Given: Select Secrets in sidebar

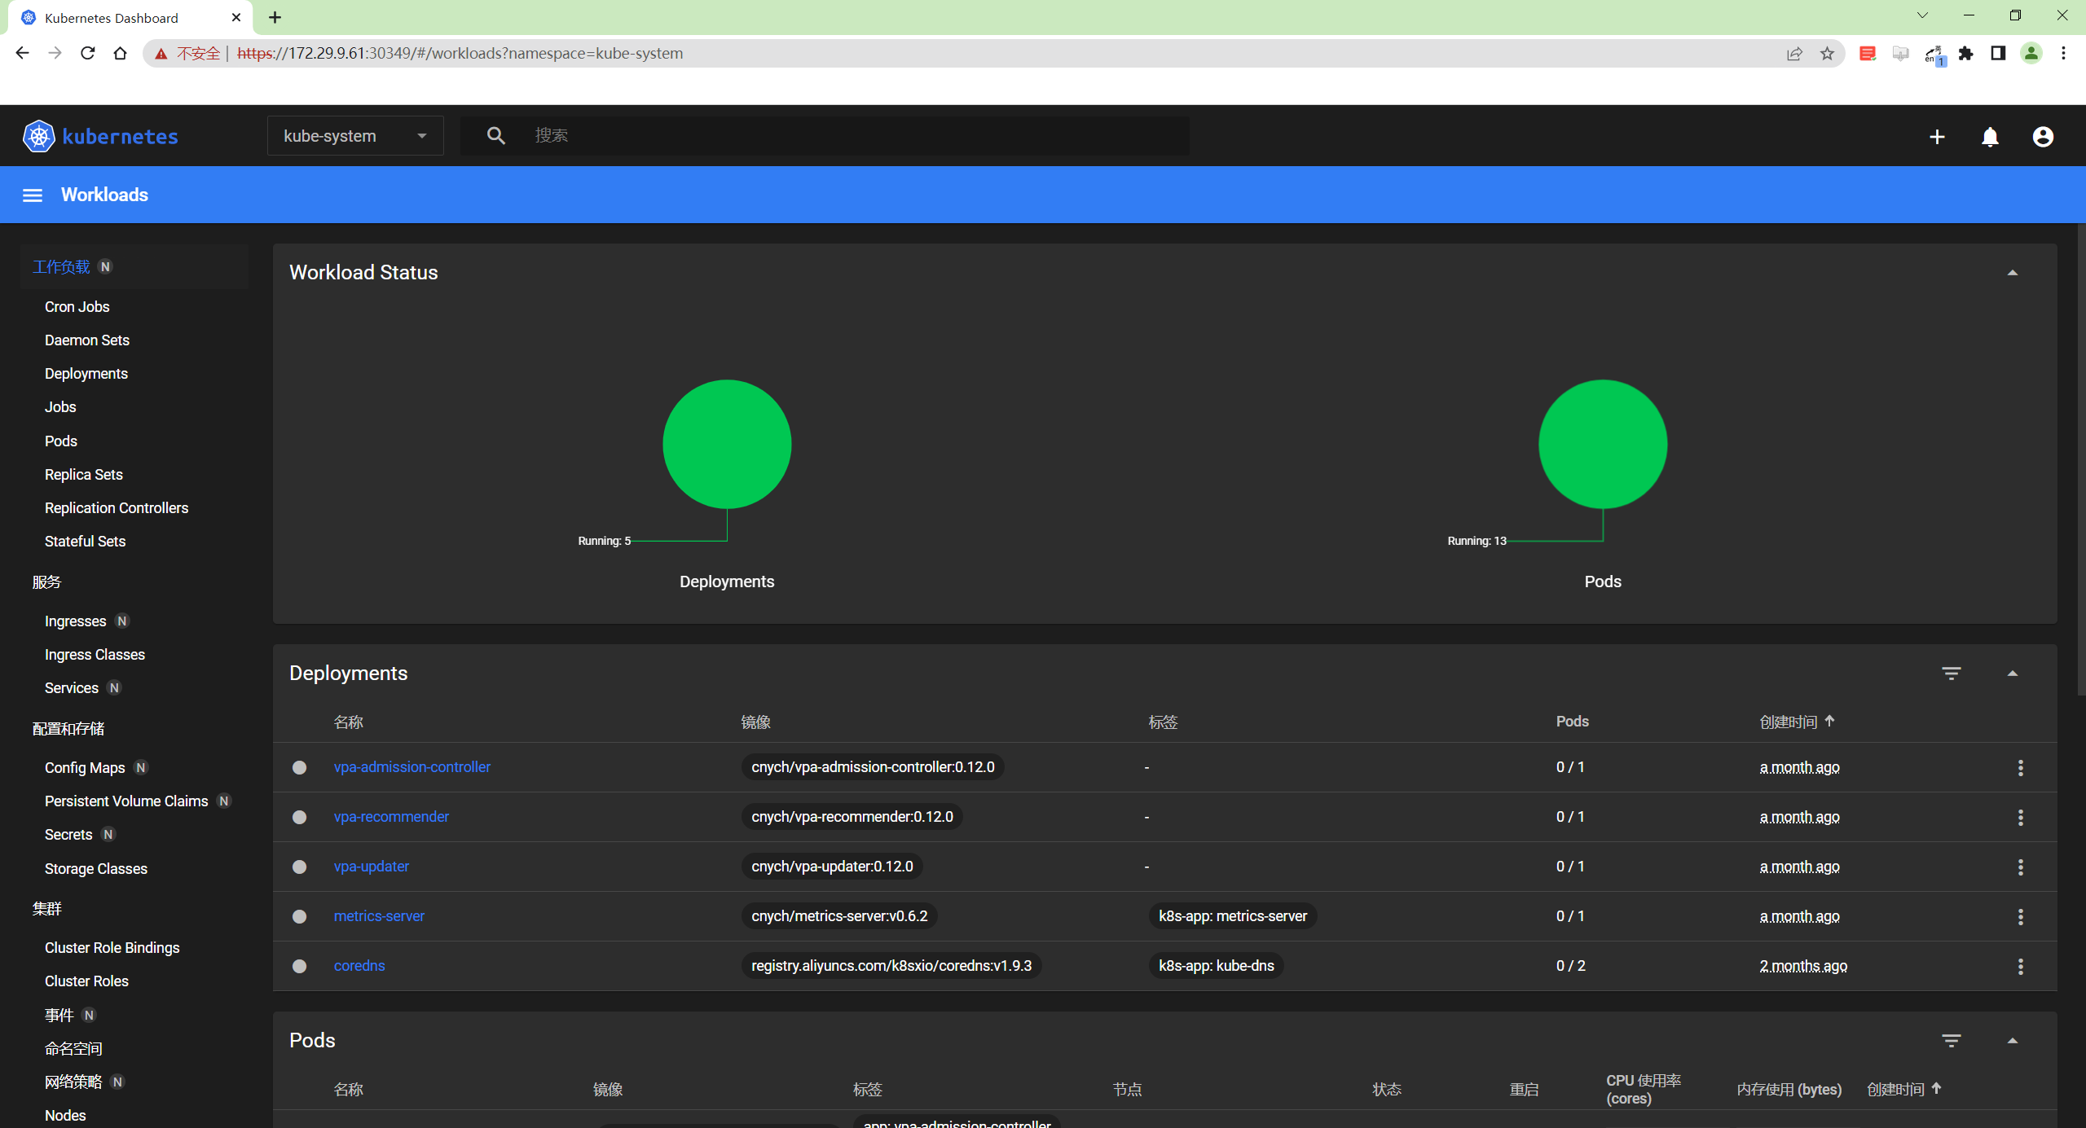Looking at the screenshot, I should coord(68,835).
